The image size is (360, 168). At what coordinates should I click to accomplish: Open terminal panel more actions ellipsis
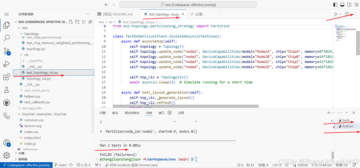coord(339,113)
